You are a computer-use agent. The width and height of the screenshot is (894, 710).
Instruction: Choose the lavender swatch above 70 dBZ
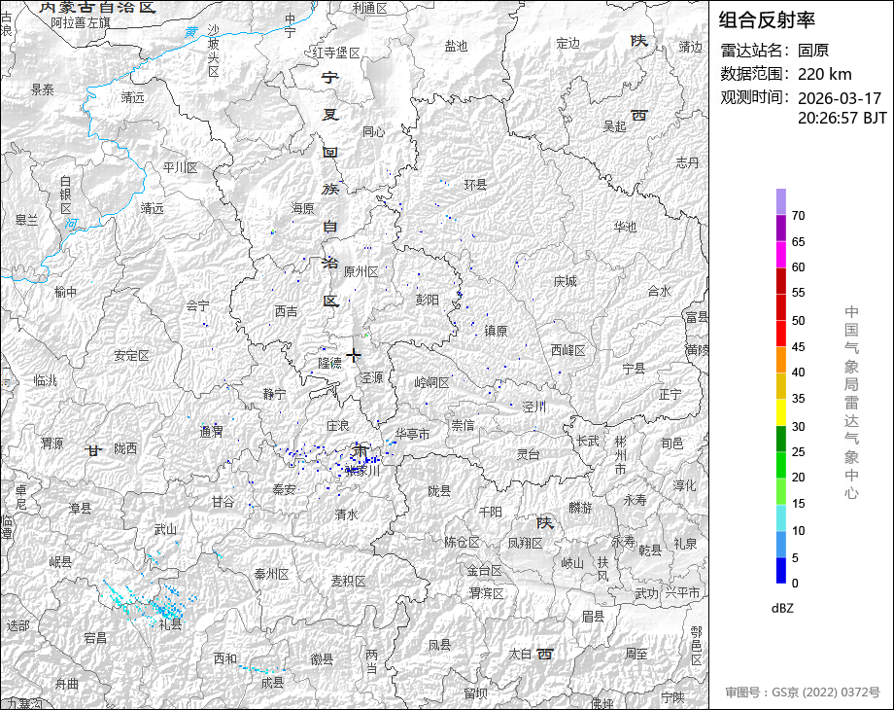coord(781,201)
